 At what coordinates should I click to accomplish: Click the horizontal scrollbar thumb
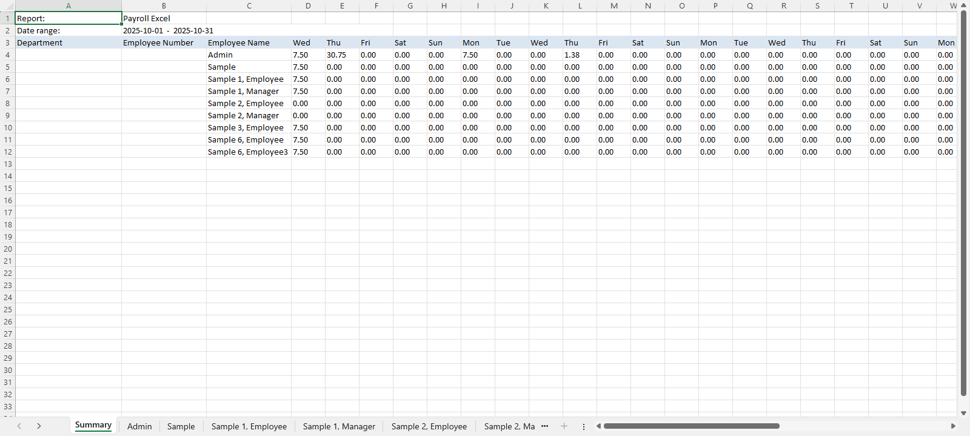click(x=691, y=426)
